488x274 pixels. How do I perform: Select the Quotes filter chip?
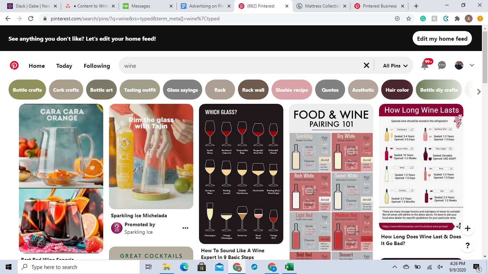pyautogui.click(x=330, y=90)
